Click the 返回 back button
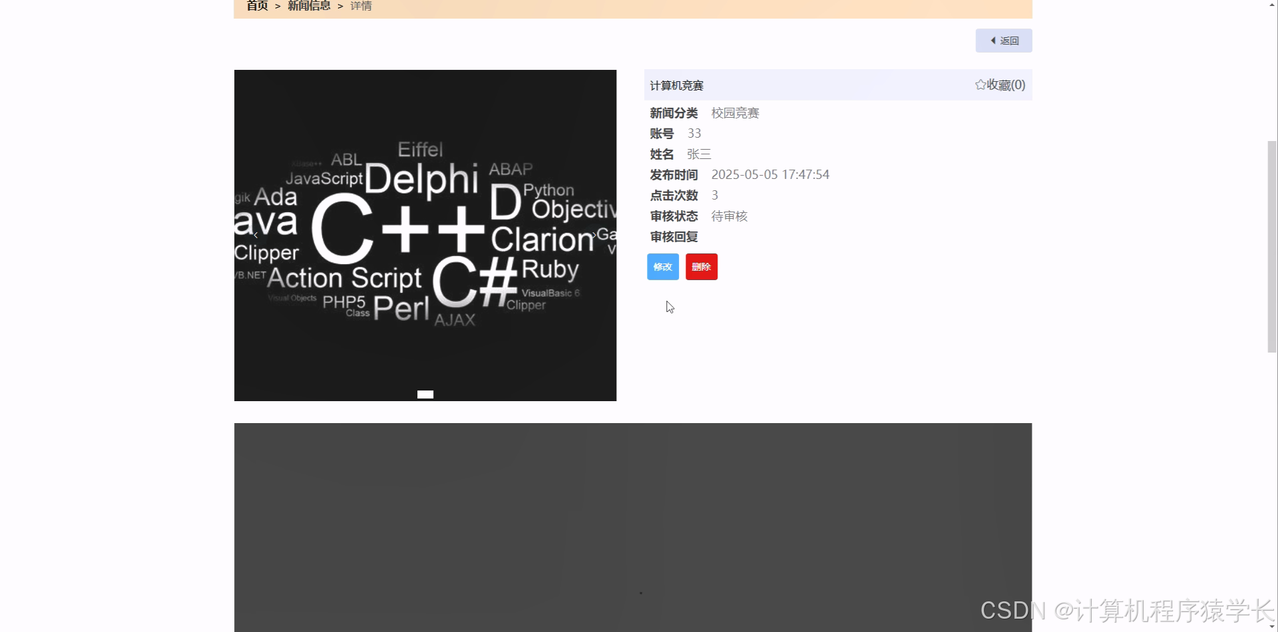This screenshot has width=1278, height=632. tap(1004, 41)
